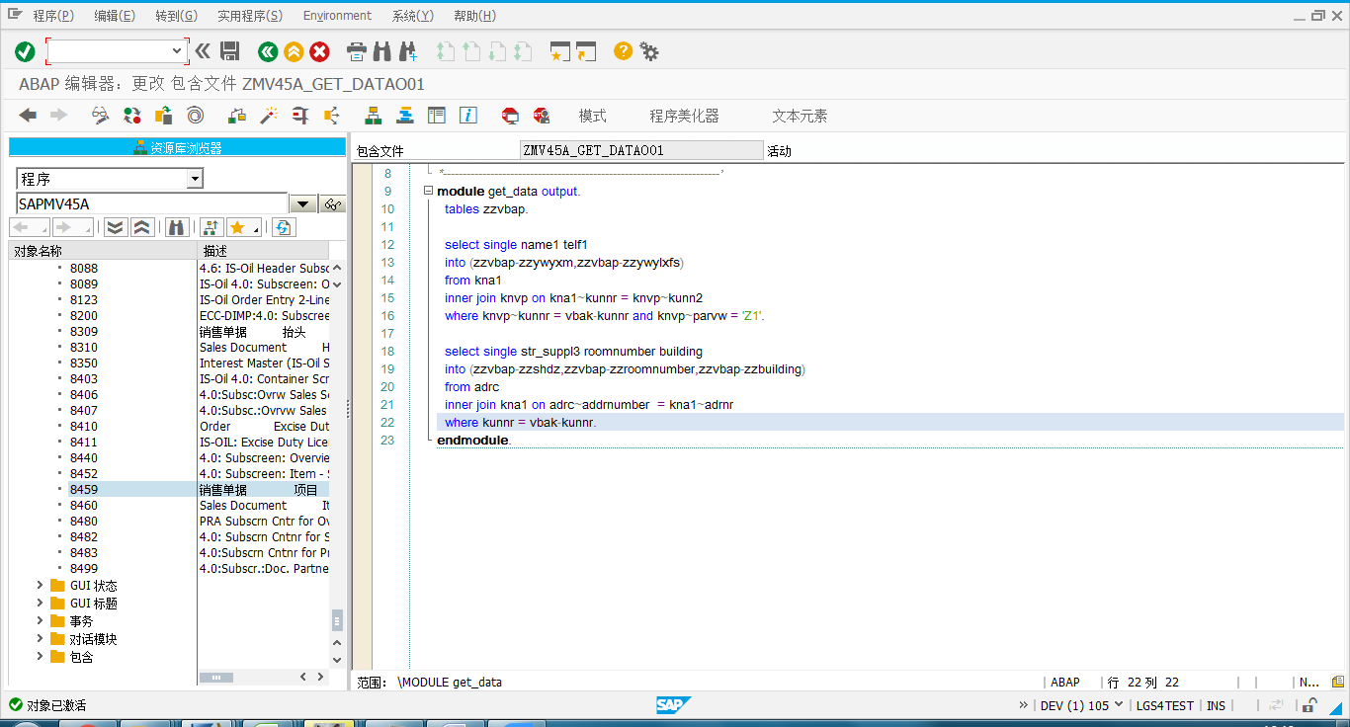Screen dimensions: 1350x727
Task: Collapse the module get_data code block
Action: click(428, 192)
